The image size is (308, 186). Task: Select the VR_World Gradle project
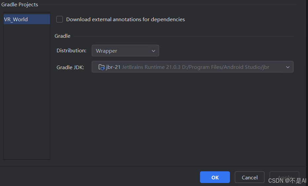27,19
